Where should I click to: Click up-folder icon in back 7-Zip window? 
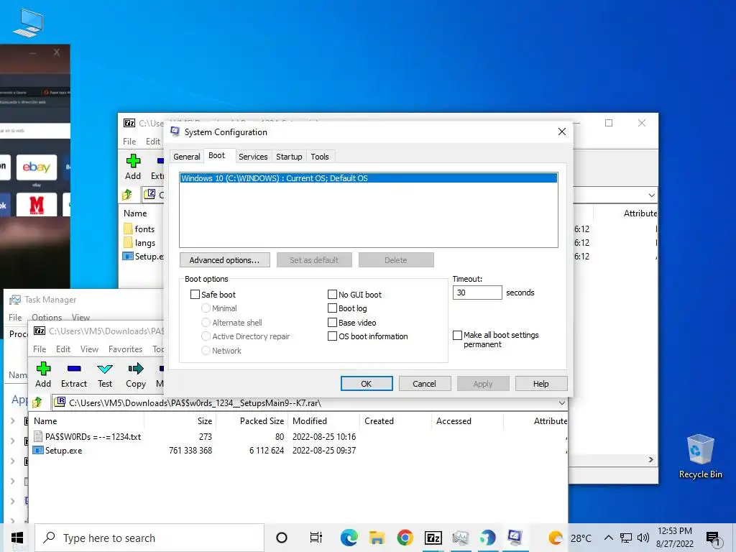coord(127,194)
